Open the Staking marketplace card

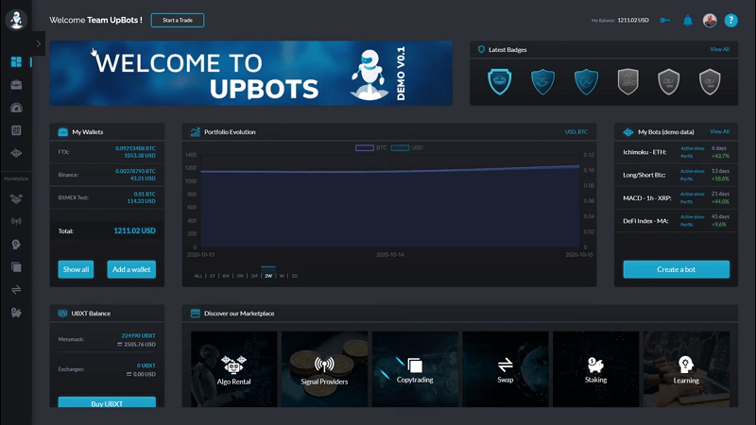point(595,369)
